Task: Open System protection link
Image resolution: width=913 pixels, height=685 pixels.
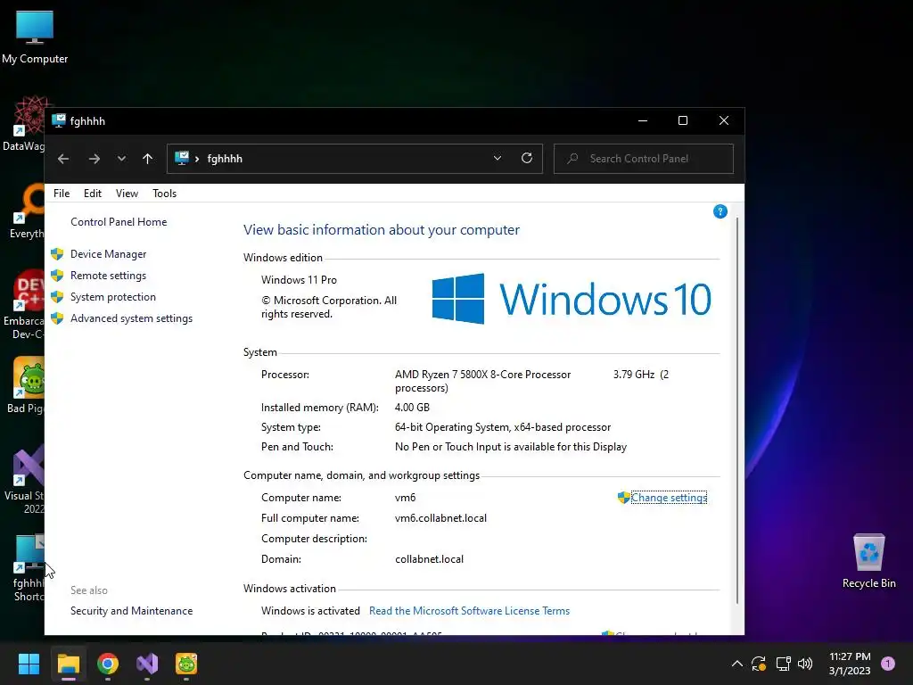Action: (113, 297)
